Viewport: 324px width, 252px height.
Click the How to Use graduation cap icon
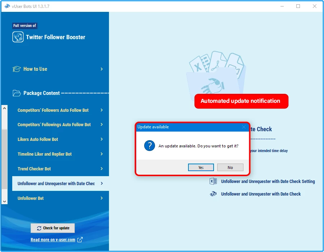click(x=17, y=69)
